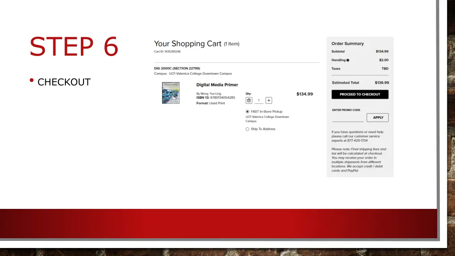Click the trash icon to remove item
The width and height of the screenshot is (455, 256).
[249, 100]
